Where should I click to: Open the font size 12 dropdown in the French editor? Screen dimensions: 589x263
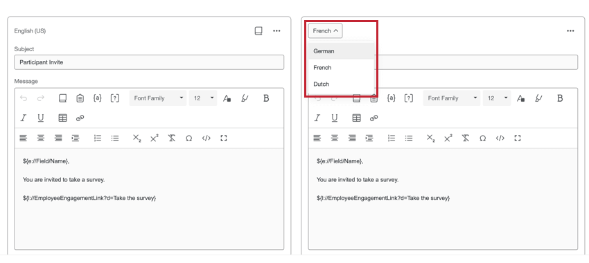click(497, 98)
